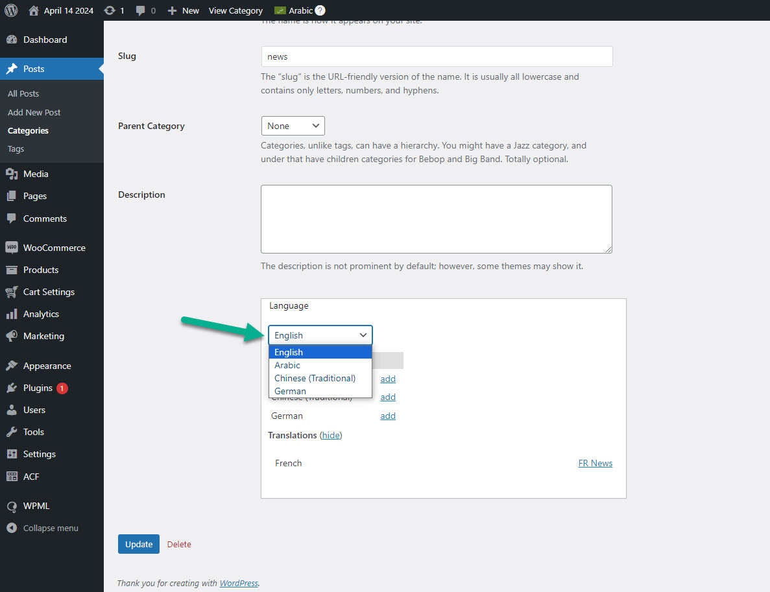
Task: Click the Media icon in sidebar
Action: pyautogui.click(x=12, y=174)
